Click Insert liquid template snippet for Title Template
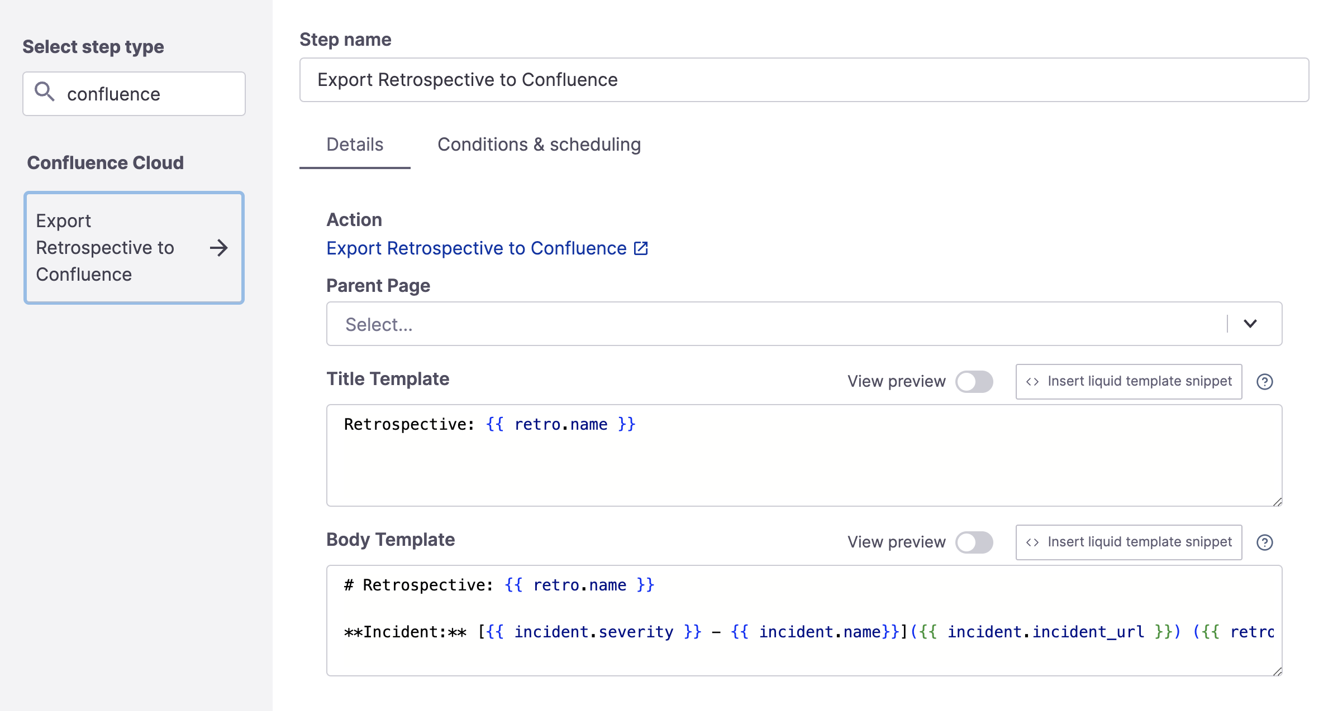The image size is (1333, 711). coord(1129,382)
